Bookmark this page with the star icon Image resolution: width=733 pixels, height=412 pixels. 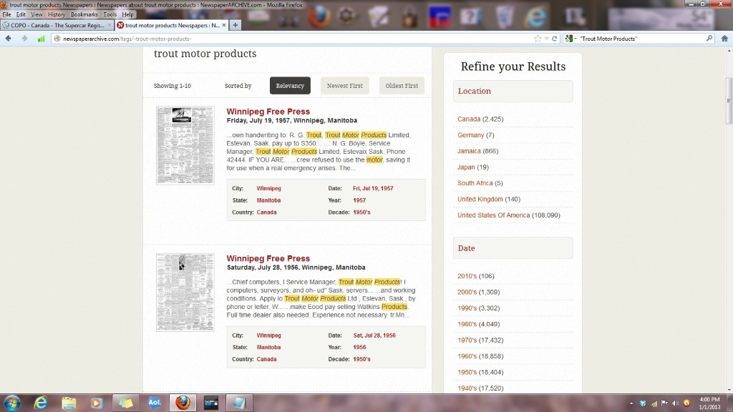pos(538,39)
